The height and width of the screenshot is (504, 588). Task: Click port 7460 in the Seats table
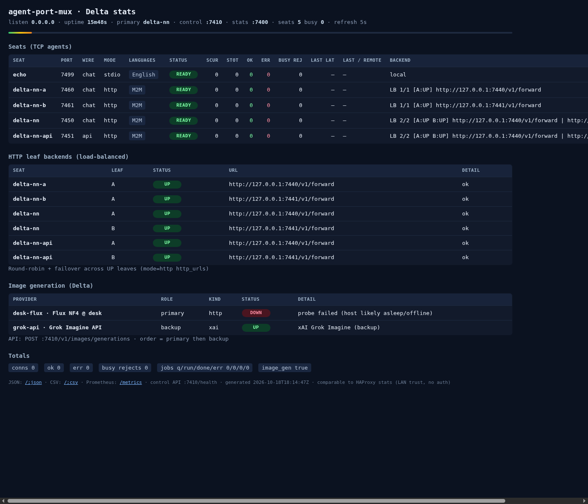[x=67, y=90]
